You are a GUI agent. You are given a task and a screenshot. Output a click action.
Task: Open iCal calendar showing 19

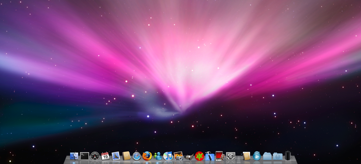pos(105,156)
